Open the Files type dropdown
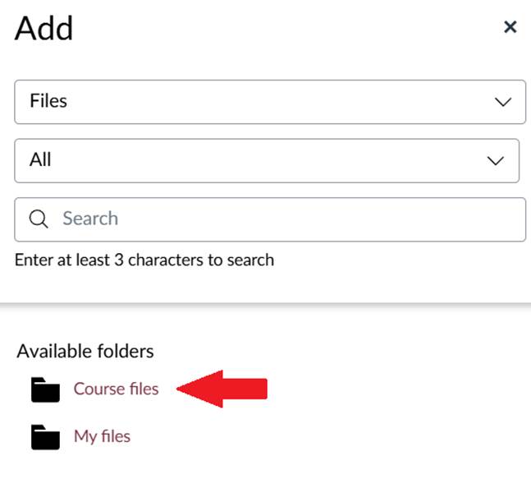The width and height of the screenshot is (531, 479). pos(269,101)
